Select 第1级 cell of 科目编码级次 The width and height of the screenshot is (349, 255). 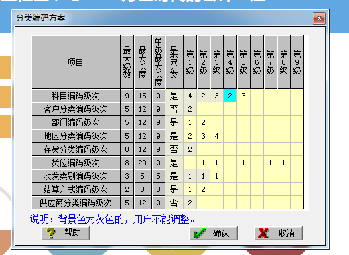click(x=190, y=96)
